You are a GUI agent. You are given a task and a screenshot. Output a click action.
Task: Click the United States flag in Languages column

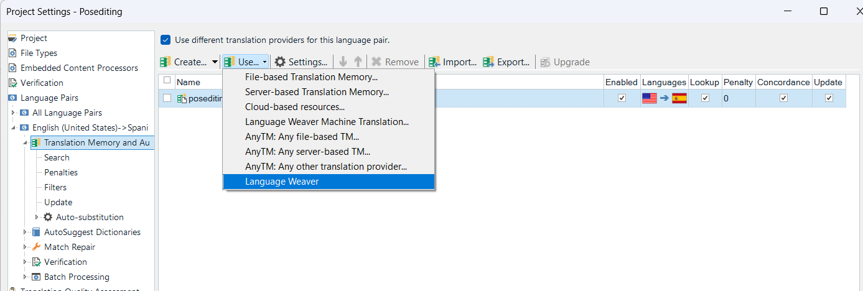[650, 98]
